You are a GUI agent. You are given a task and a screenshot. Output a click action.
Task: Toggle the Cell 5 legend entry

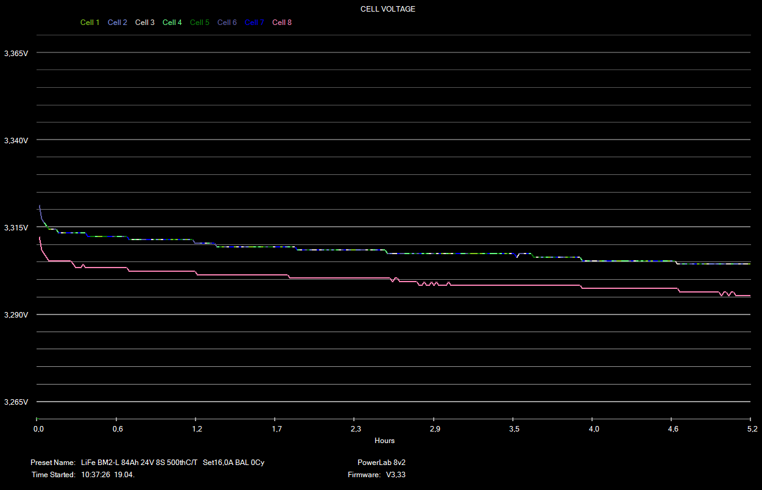pos(199,23)
